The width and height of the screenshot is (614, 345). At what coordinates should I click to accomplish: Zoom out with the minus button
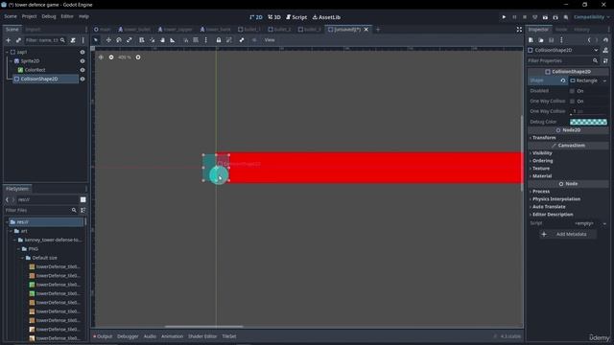click(x=111, y=57)
